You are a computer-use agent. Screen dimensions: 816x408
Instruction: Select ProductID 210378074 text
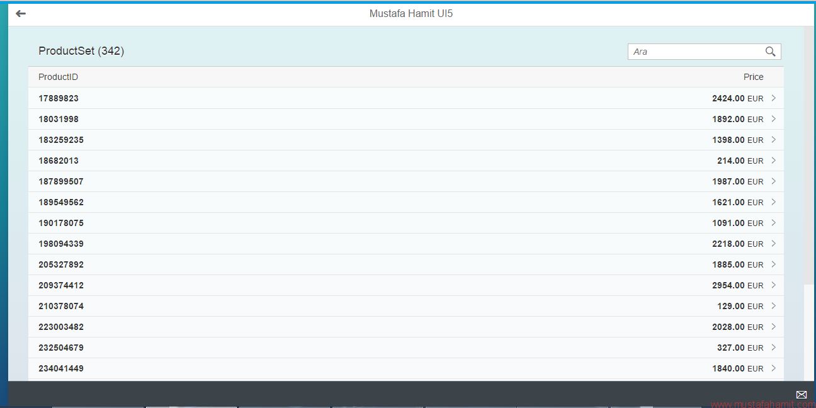61,306
